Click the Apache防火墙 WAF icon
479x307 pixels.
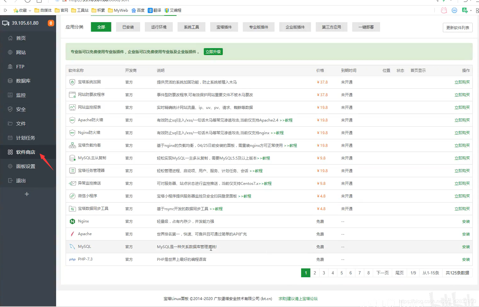pos(72,120)
